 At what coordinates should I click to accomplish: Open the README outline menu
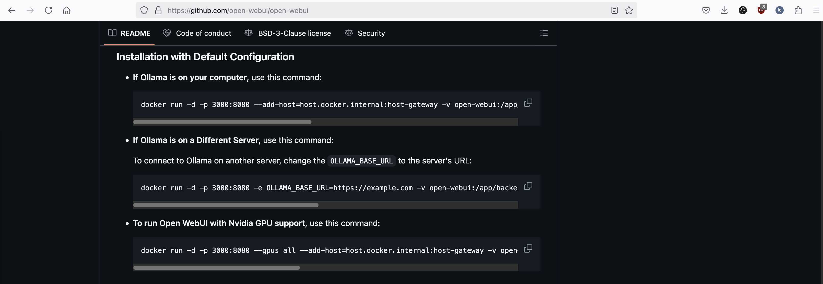tap(544, 33)
